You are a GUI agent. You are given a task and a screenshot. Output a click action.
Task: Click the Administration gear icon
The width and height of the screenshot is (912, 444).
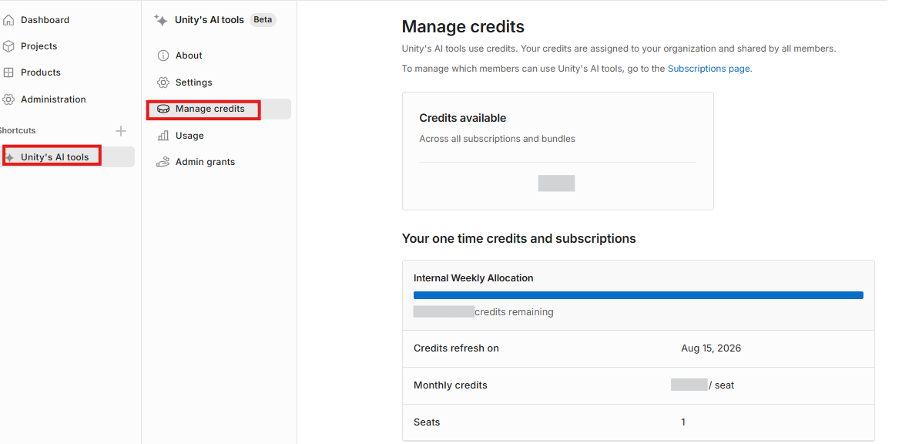pos(8,99)
